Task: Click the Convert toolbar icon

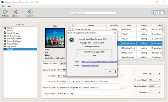Action: pyautogui.click(x=30, y=13)
